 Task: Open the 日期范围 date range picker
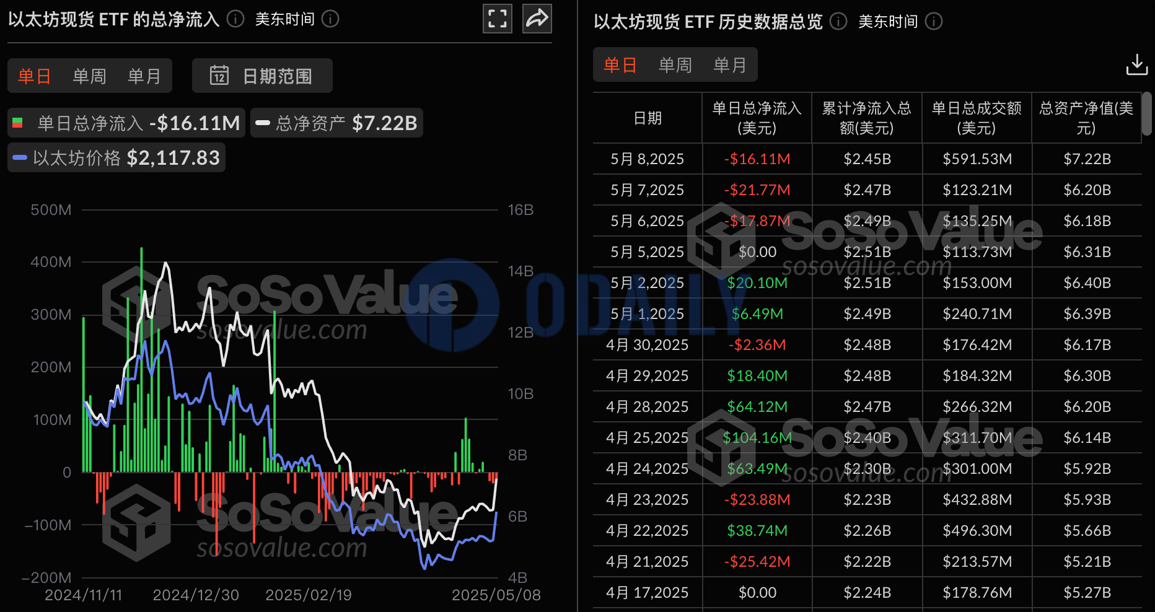pyautogui.click(x=262, y=76)
